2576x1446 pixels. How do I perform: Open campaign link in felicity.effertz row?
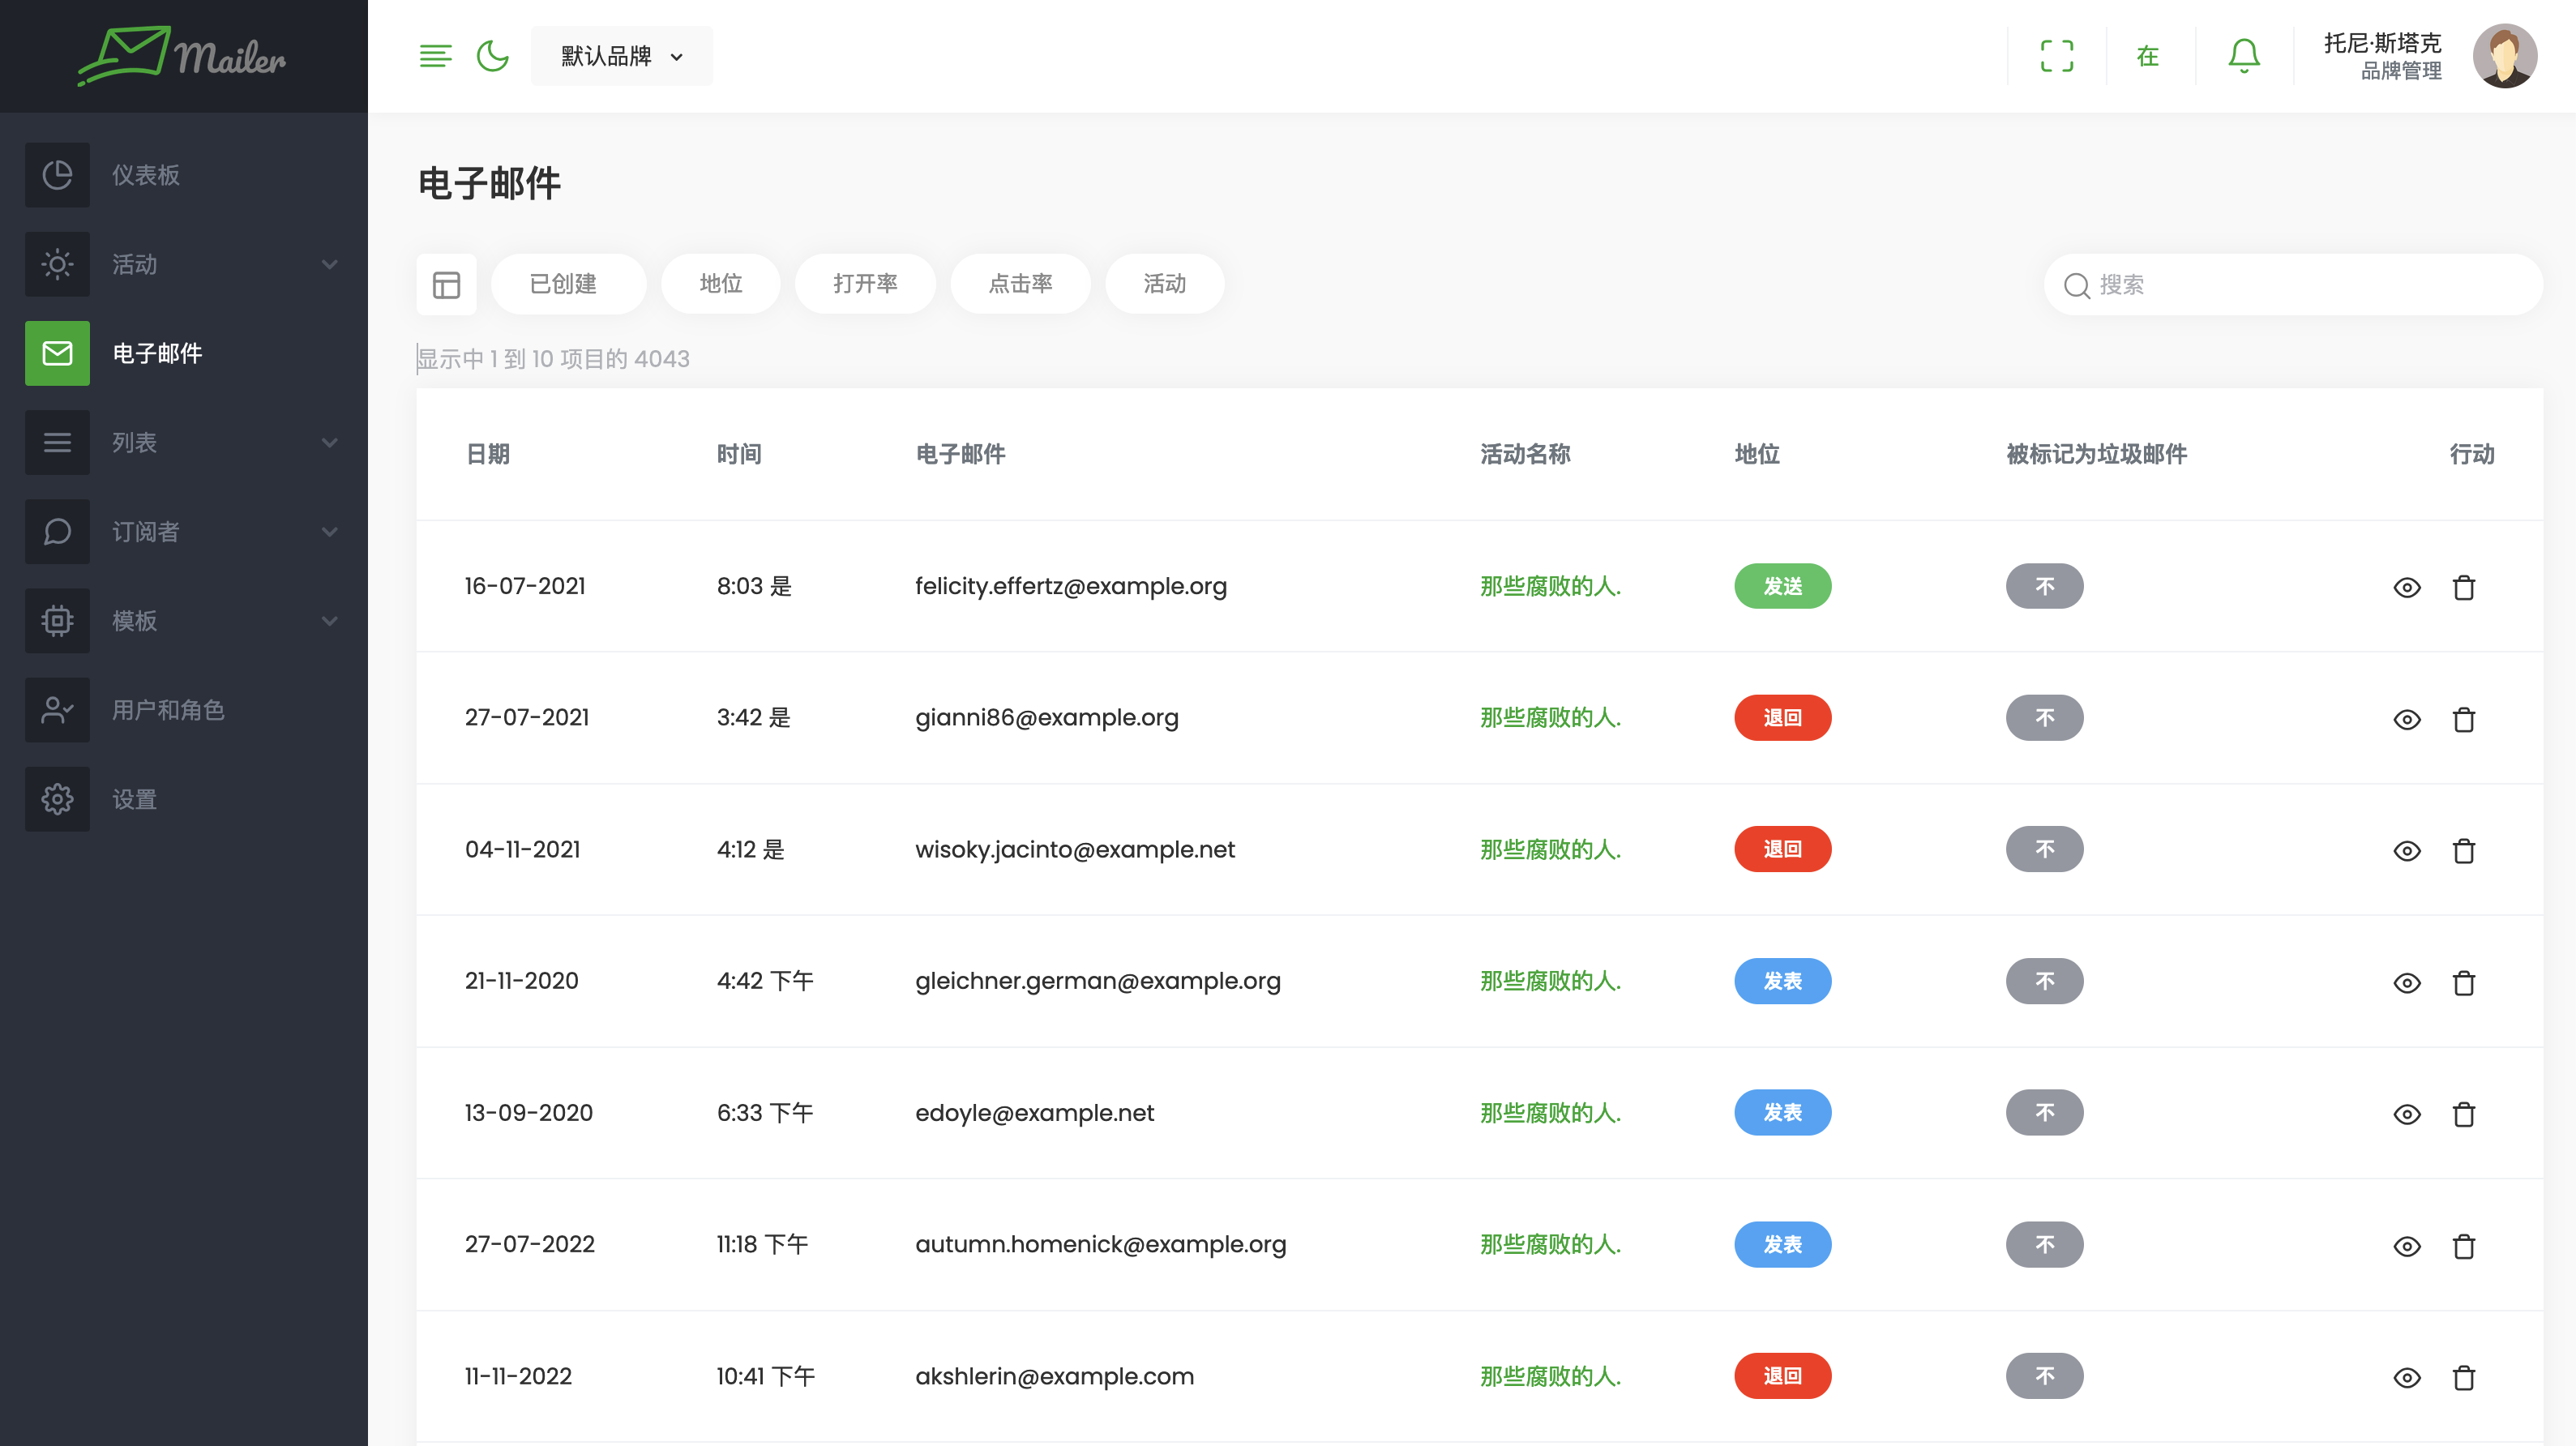(1550, 586)
